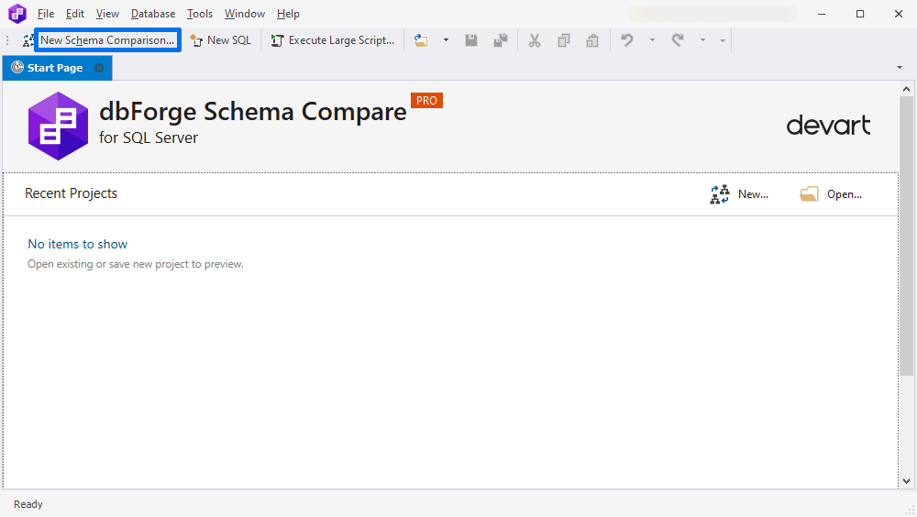
Task: Close the Start Page tab
Action: 99,68
